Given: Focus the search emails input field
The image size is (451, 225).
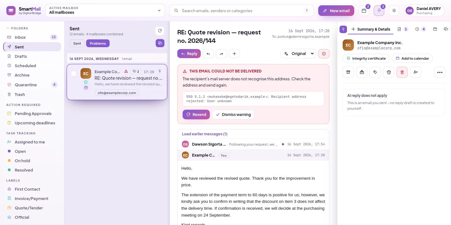Looking at the screenshot, I should [x=241, y=11].
